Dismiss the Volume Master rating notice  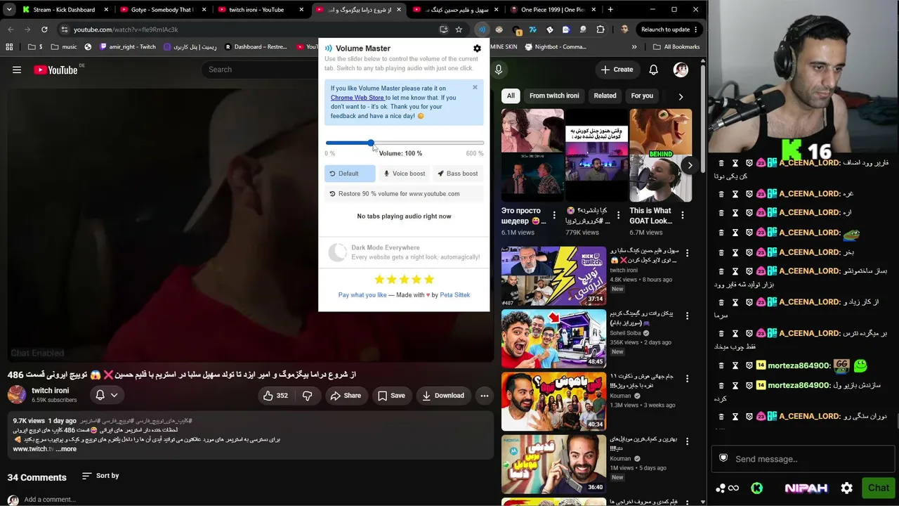(475, 87)
